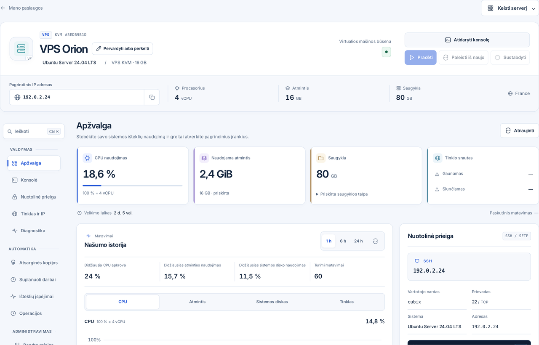539x345 pixels.
Task: Click the VPS Orion server icon
Action: [x=21, y=49]
